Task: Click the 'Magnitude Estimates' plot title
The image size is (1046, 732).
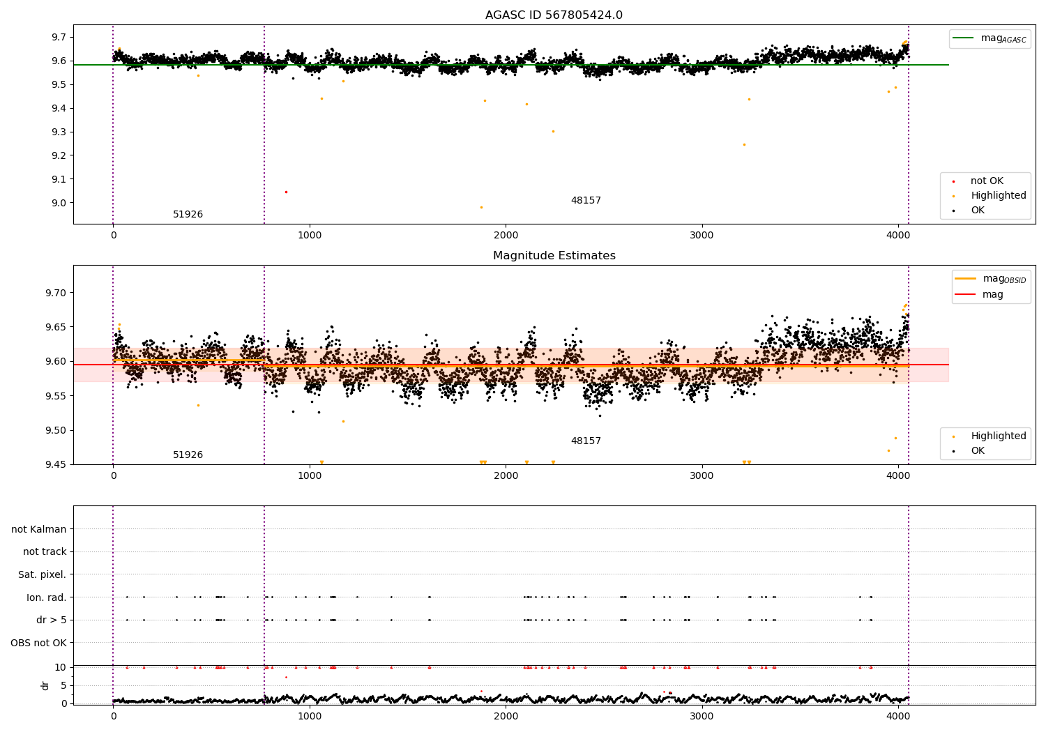Action: click(554, 256)
